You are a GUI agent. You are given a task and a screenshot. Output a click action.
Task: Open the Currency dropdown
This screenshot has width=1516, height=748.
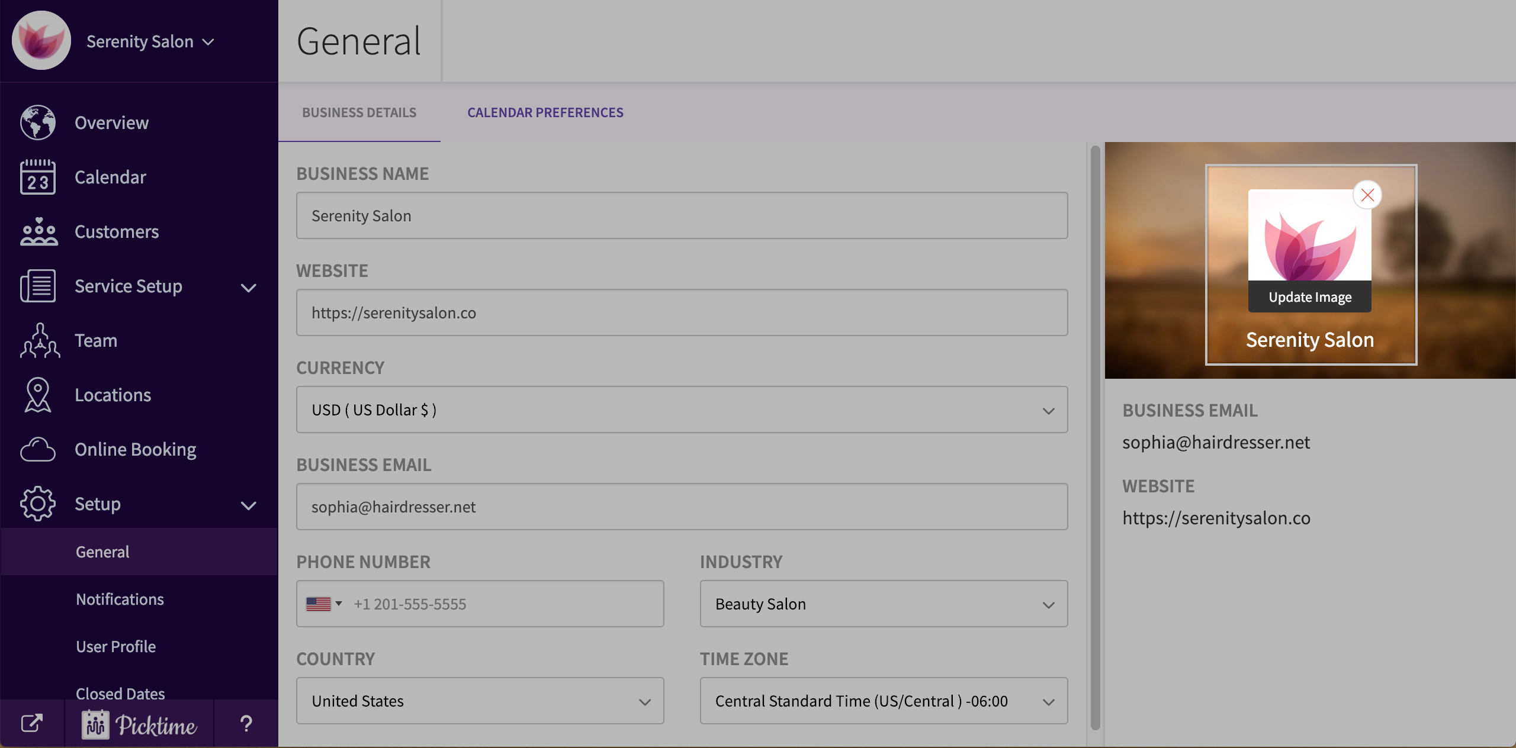tap(681, 410)
